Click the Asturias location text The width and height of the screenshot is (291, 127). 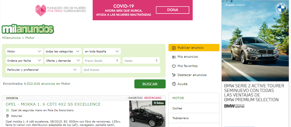click(x=17, y=116)
